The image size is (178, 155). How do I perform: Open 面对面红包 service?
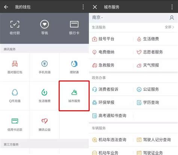tap(15, 67)
